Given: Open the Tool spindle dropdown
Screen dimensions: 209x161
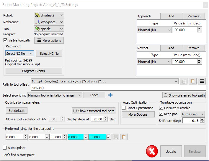Looking at the screenshot, I should point(49,29).
